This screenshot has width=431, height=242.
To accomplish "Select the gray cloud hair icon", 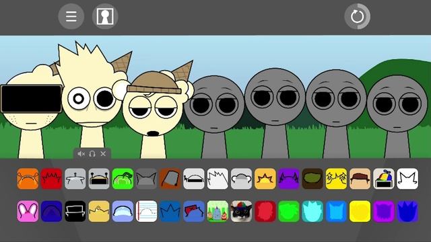I will click(x=241, y=179).
